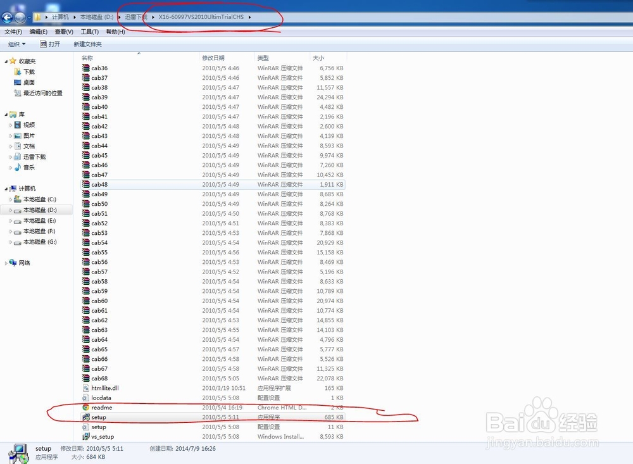Click the Forward navigation arrow button
This screenshot has width=633, height=464.
[20, 17]
